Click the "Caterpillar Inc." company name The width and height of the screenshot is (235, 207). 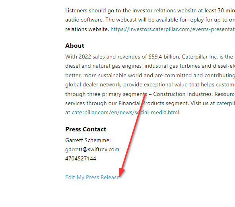pos(200,57)
